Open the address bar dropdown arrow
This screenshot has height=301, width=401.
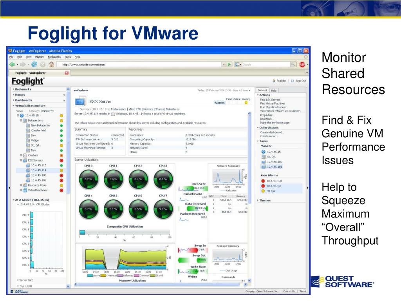coord(224,65)
